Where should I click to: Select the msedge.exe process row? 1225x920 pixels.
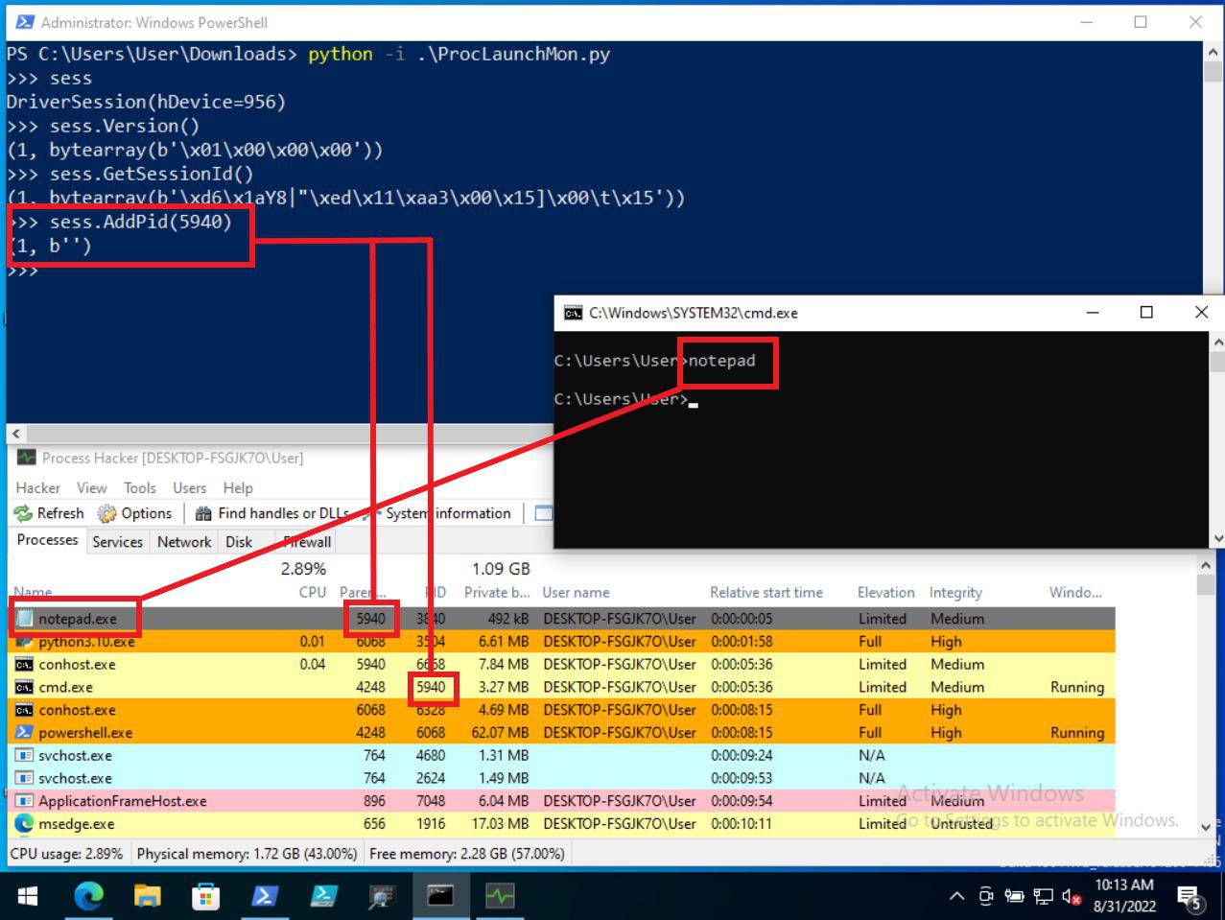click(x=77, y=824)
